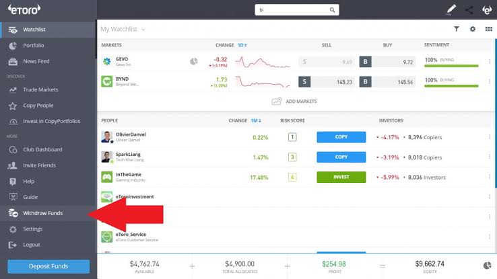
Task: Click the BYND price chart sparkline
Action: (263, 81)
